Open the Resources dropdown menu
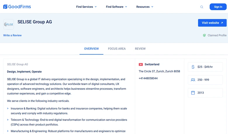Viewport: 228px width, 134px height. (145, 7)
